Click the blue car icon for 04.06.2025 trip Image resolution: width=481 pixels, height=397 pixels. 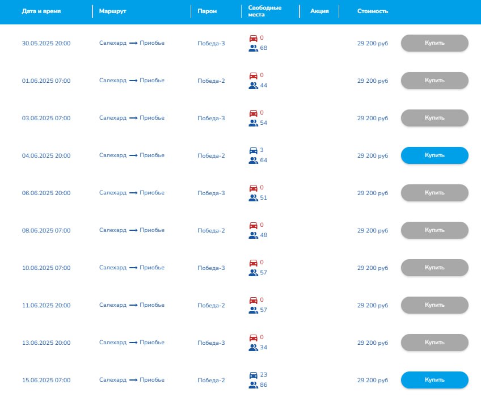click(x=254, y=151)
